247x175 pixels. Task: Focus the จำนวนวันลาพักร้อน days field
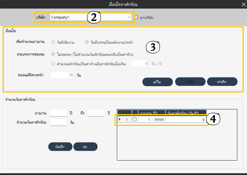pos(58,122)
